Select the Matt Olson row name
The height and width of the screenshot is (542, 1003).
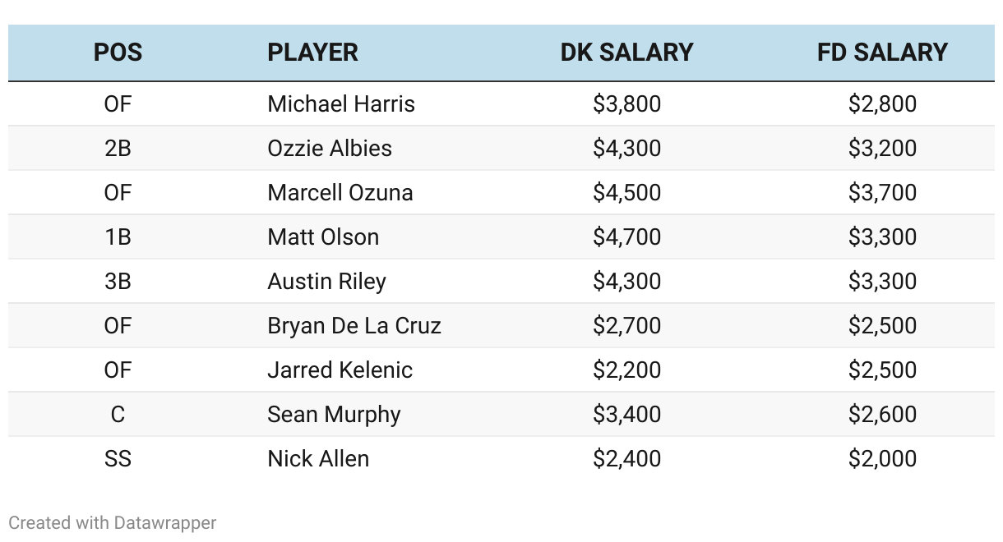pyautogui.click(x=323, y=237)
